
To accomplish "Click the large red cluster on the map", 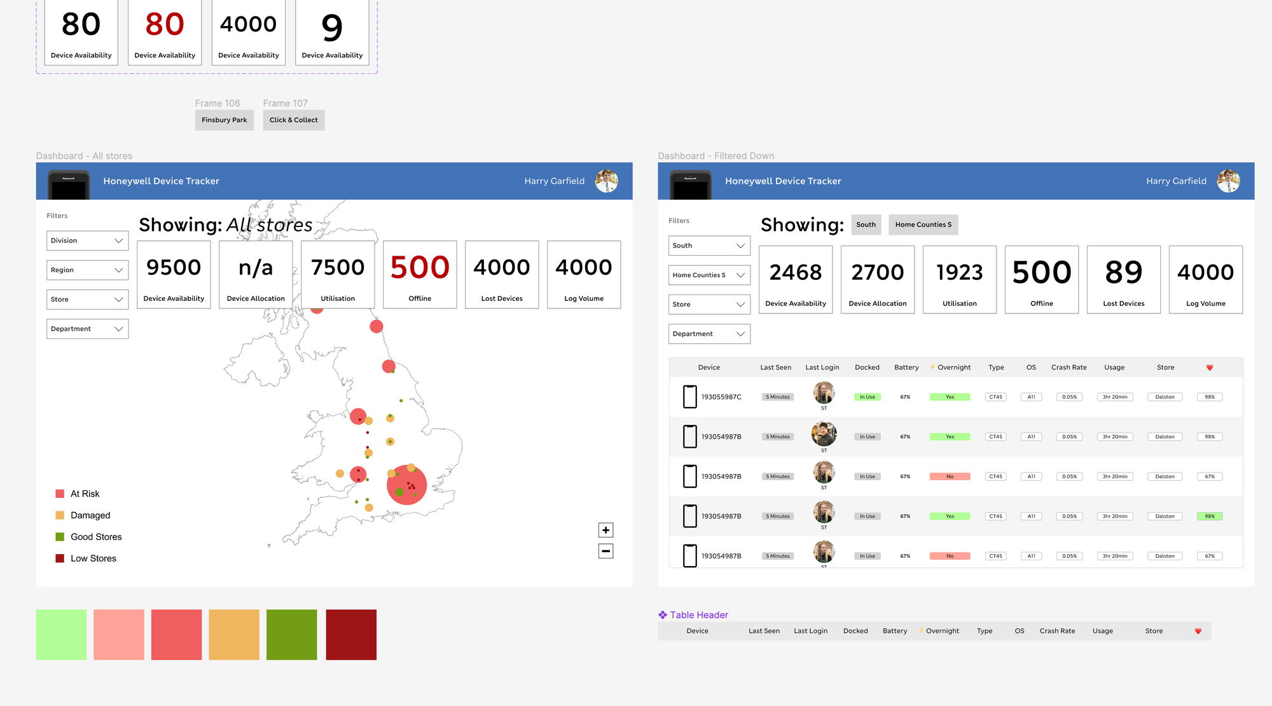I will (406, 485).
